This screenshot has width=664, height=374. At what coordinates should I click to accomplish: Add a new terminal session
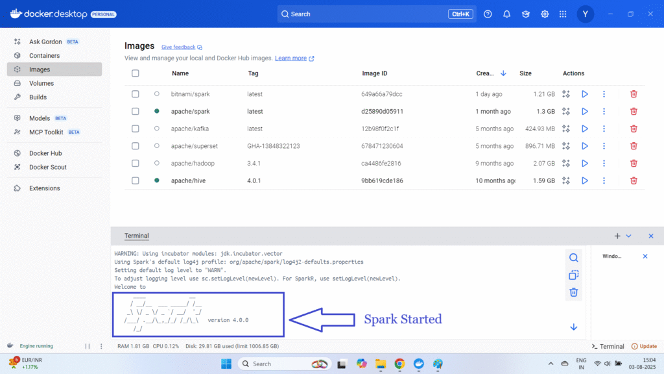[617, 236]
